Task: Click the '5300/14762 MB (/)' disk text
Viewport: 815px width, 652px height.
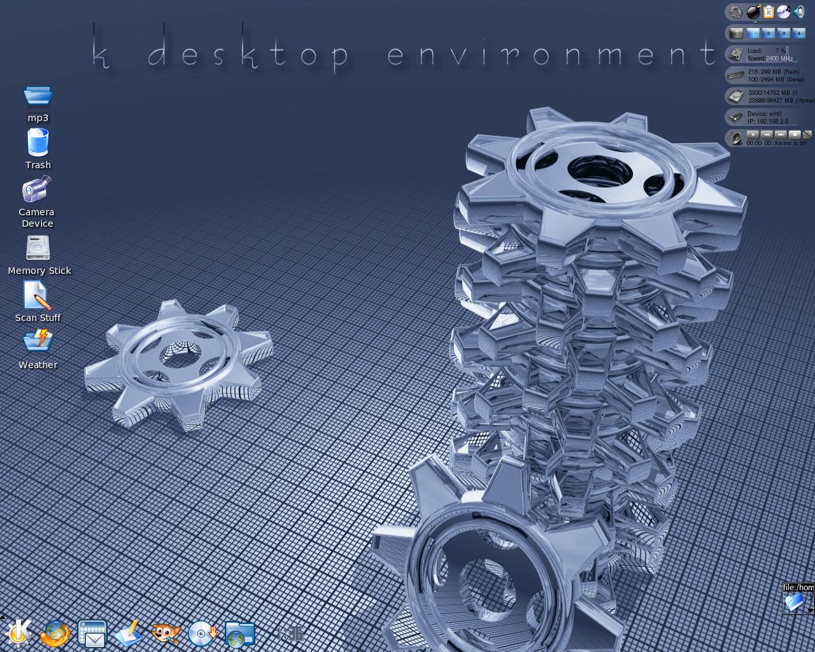Action: [x=773, y=93]
